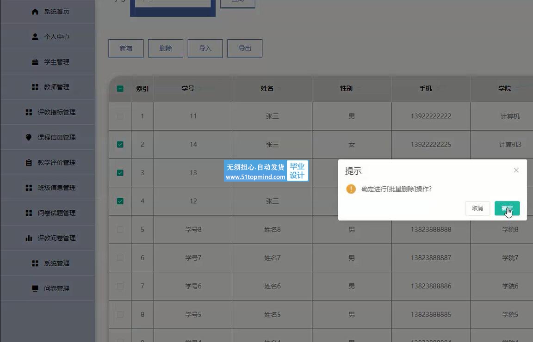
Task: Click the home icon beside 系统首页
Action: click(35, 12)
